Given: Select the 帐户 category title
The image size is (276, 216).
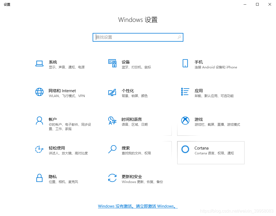Looking at the screenshot, I should 53,119.
